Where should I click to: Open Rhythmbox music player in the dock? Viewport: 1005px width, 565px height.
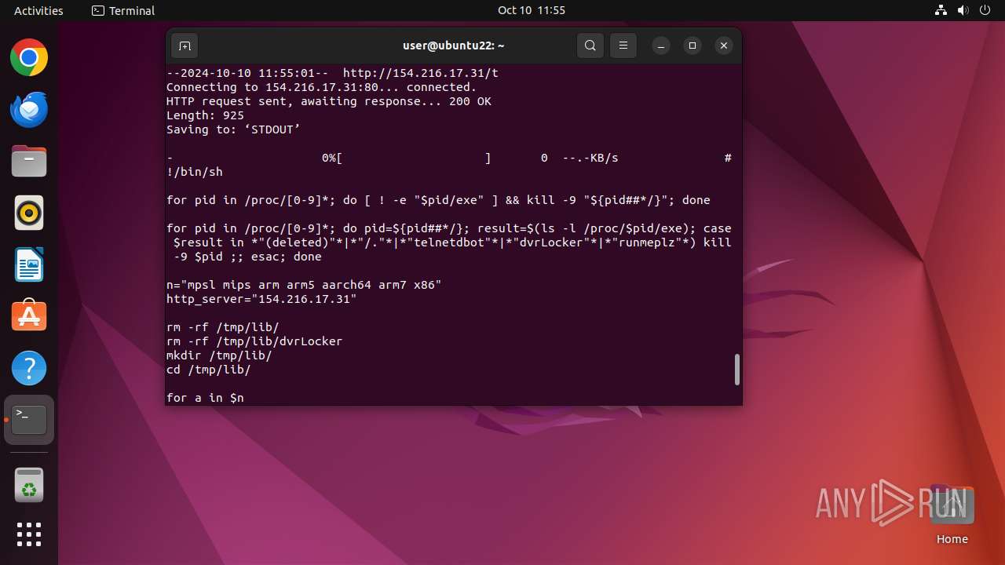pos(29,213)
